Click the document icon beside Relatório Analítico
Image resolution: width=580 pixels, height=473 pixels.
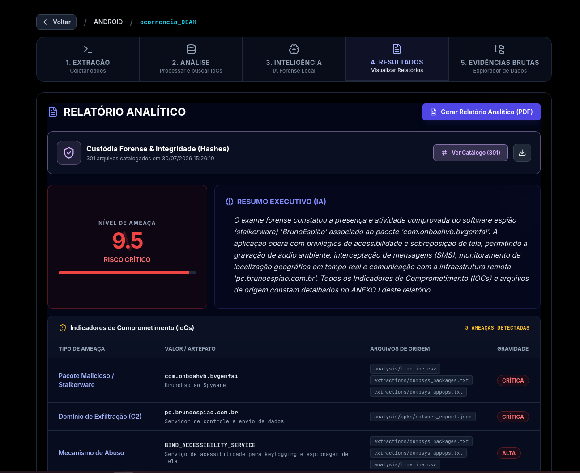click(53, 112)
